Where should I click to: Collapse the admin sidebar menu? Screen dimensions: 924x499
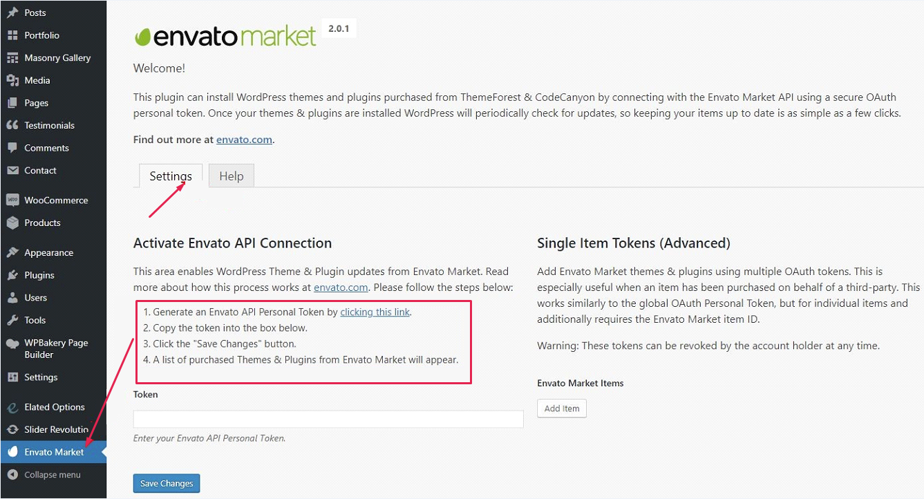52,475
